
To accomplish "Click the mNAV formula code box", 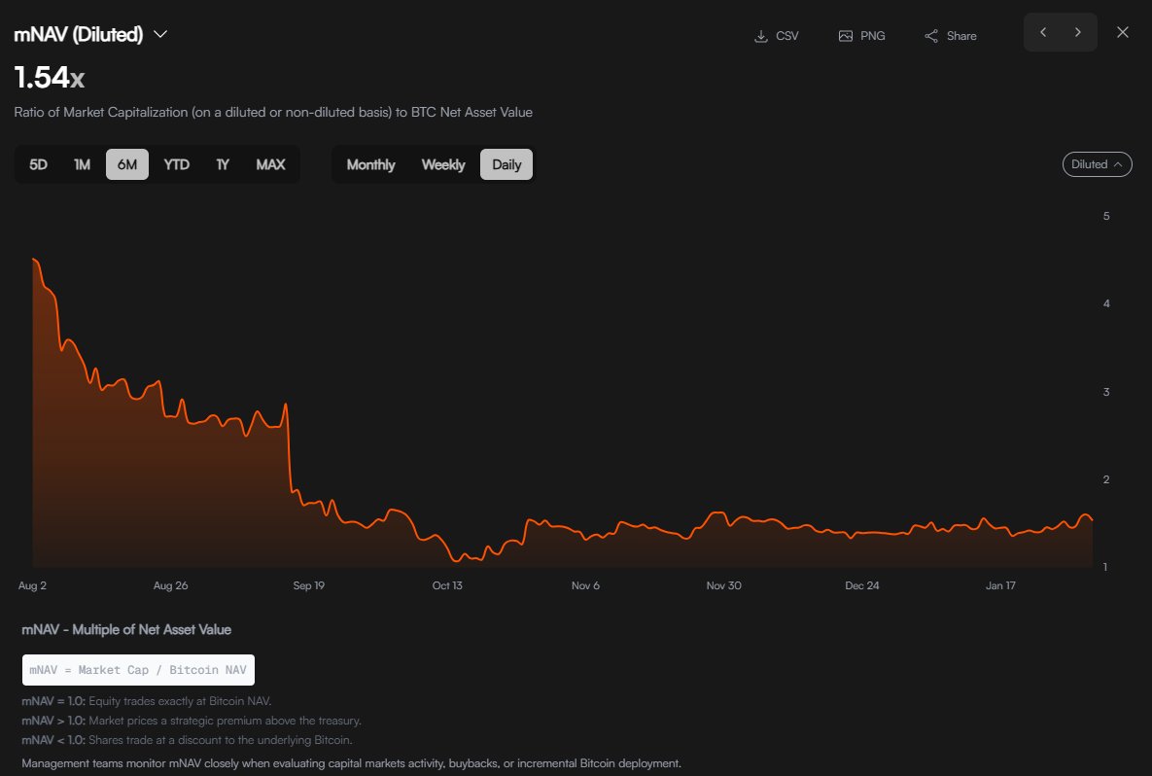I will coord(138,669).
